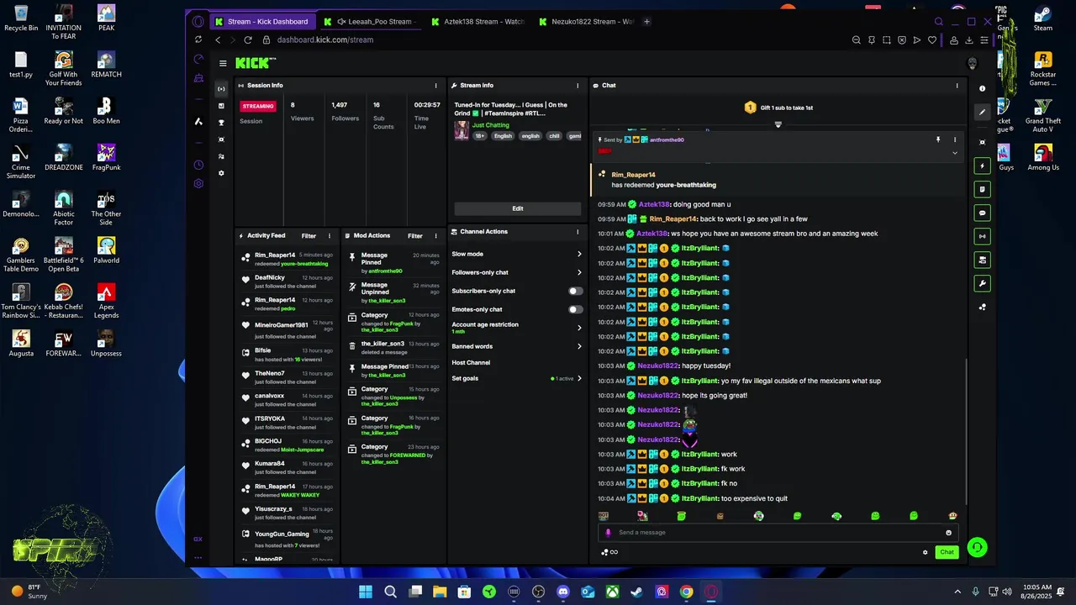1076x605 pixels.
Task: Open the Kick hamburger menu
Action: click(x=223, y=63)
